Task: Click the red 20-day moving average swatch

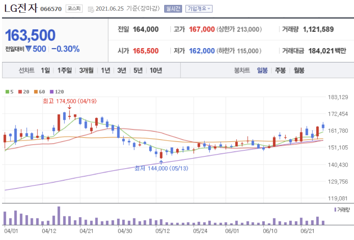Action: point(20,92)
